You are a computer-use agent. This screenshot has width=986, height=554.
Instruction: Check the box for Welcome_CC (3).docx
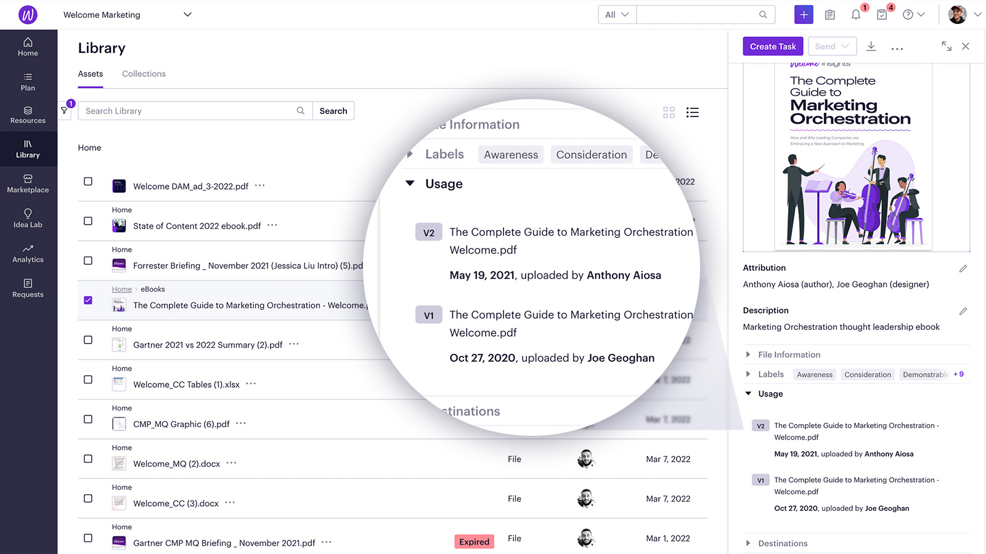point(88,499)
